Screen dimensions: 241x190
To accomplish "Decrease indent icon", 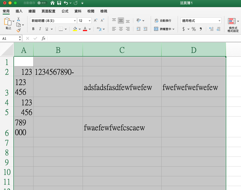I will tap(139, 29).
